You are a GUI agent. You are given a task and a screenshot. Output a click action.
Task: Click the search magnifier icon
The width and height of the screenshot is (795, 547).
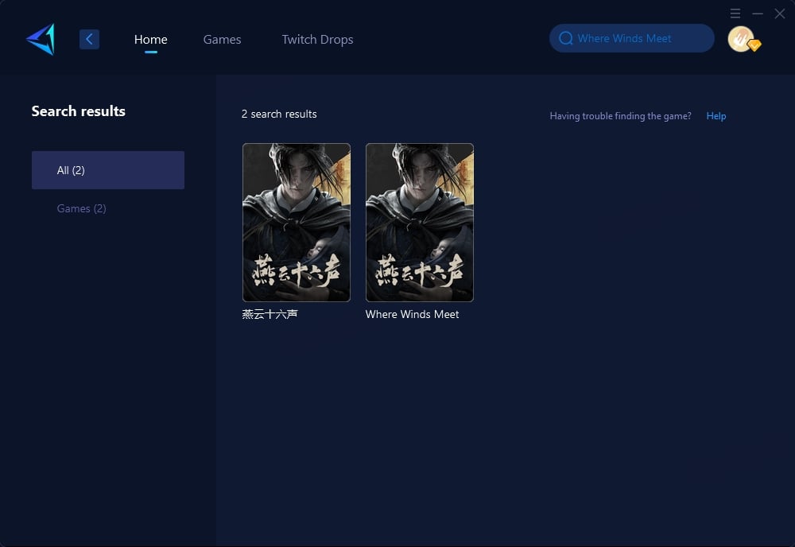click(x=566, y=38)
